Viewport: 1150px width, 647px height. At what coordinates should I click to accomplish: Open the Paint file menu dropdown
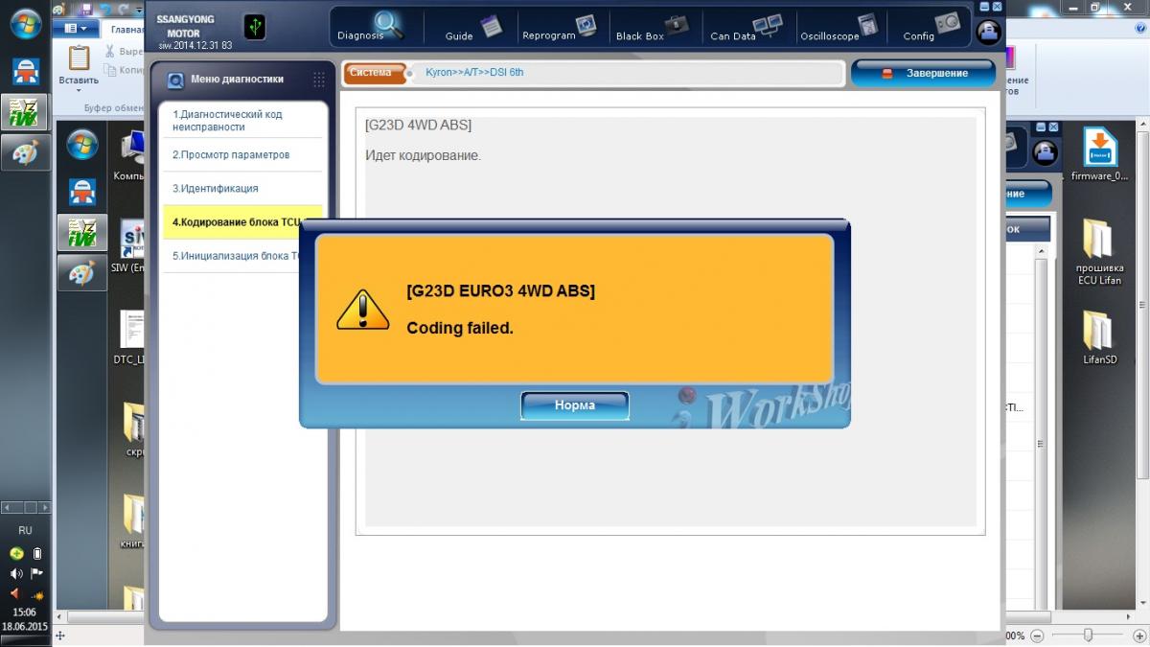[77, 29]
